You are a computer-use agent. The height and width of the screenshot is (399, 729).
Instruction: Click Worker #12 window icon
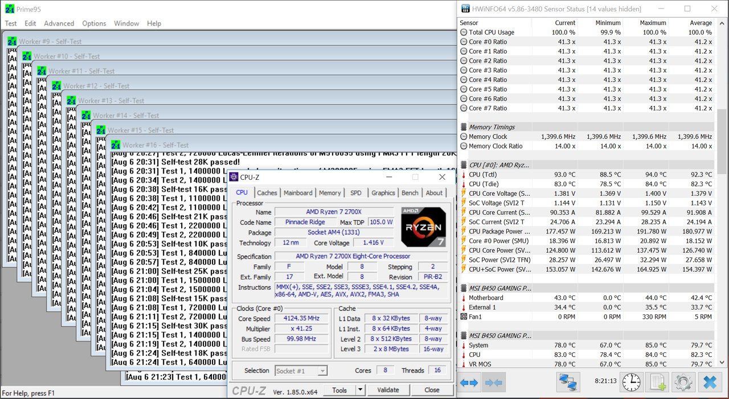56,85
